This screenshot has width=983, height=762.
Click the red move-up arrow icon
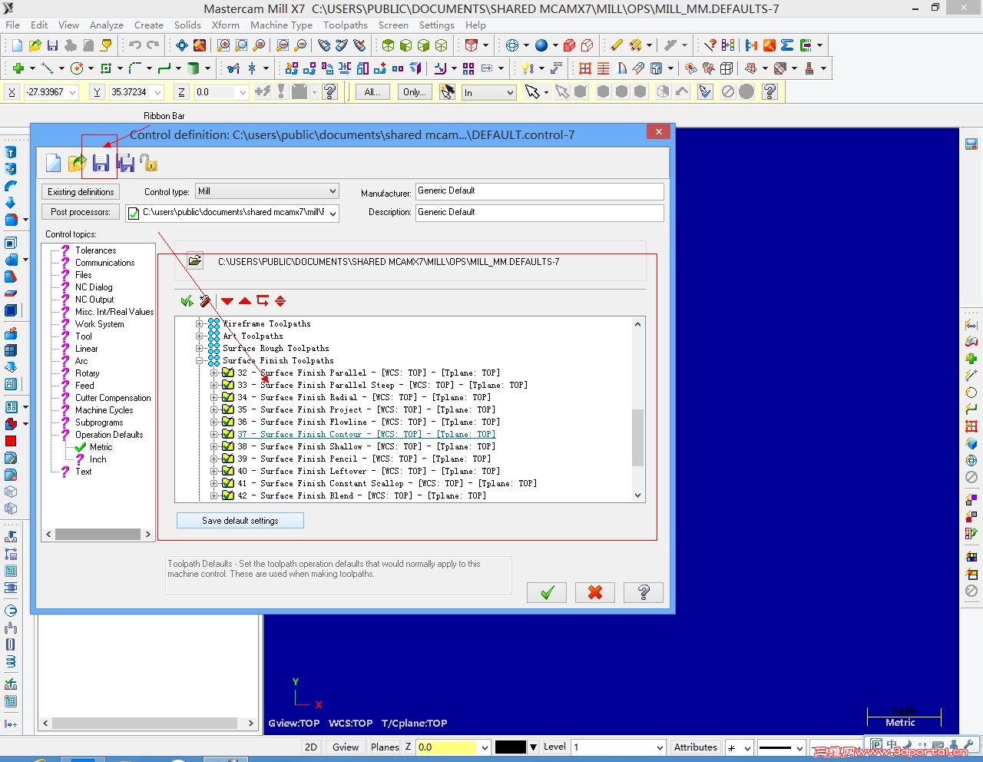coord(245,301)
